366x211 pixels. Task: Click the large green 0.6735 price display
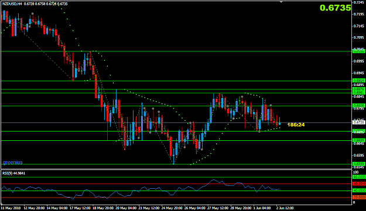[335, 8]
